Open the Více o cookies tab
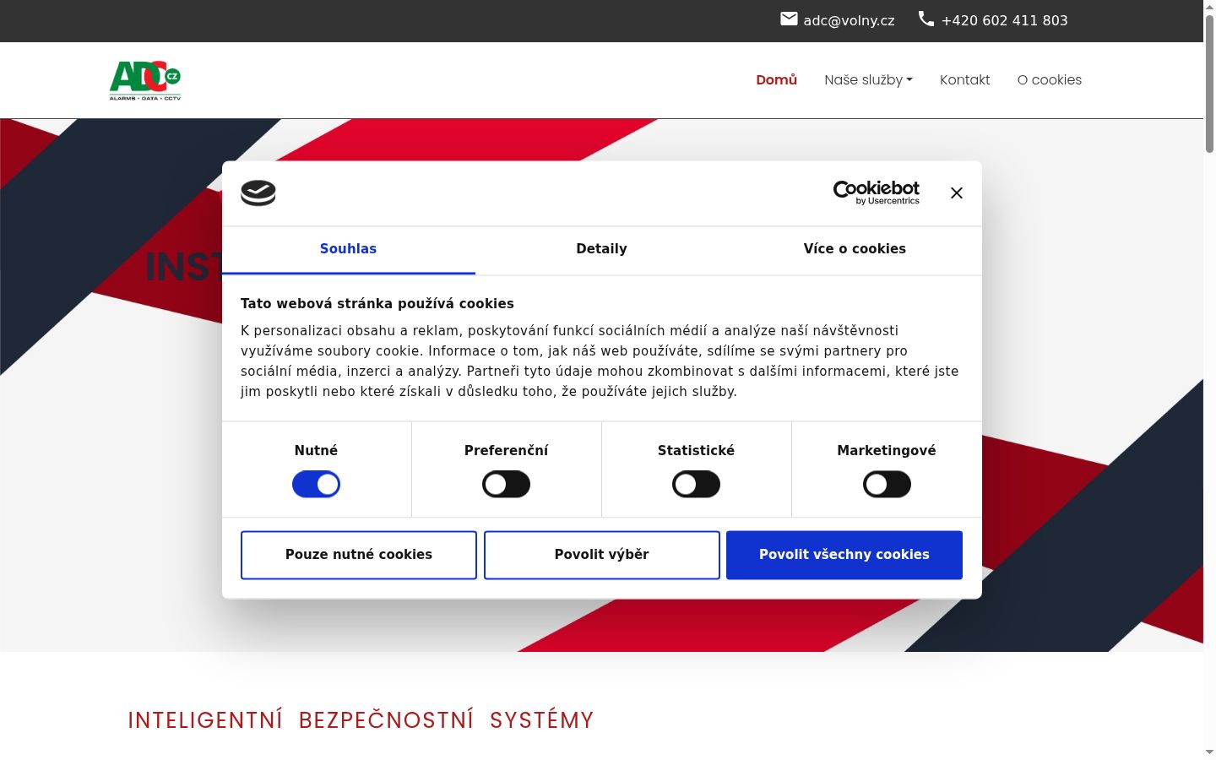 click(855, 249)
